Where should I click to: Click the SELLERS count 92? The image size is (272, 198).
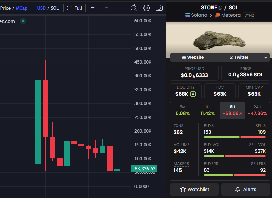click(x=263, y=170)
